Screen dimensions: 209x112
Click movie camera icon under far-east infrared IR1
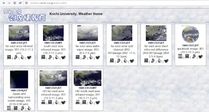pyautogui.click(x=29, y=57)
